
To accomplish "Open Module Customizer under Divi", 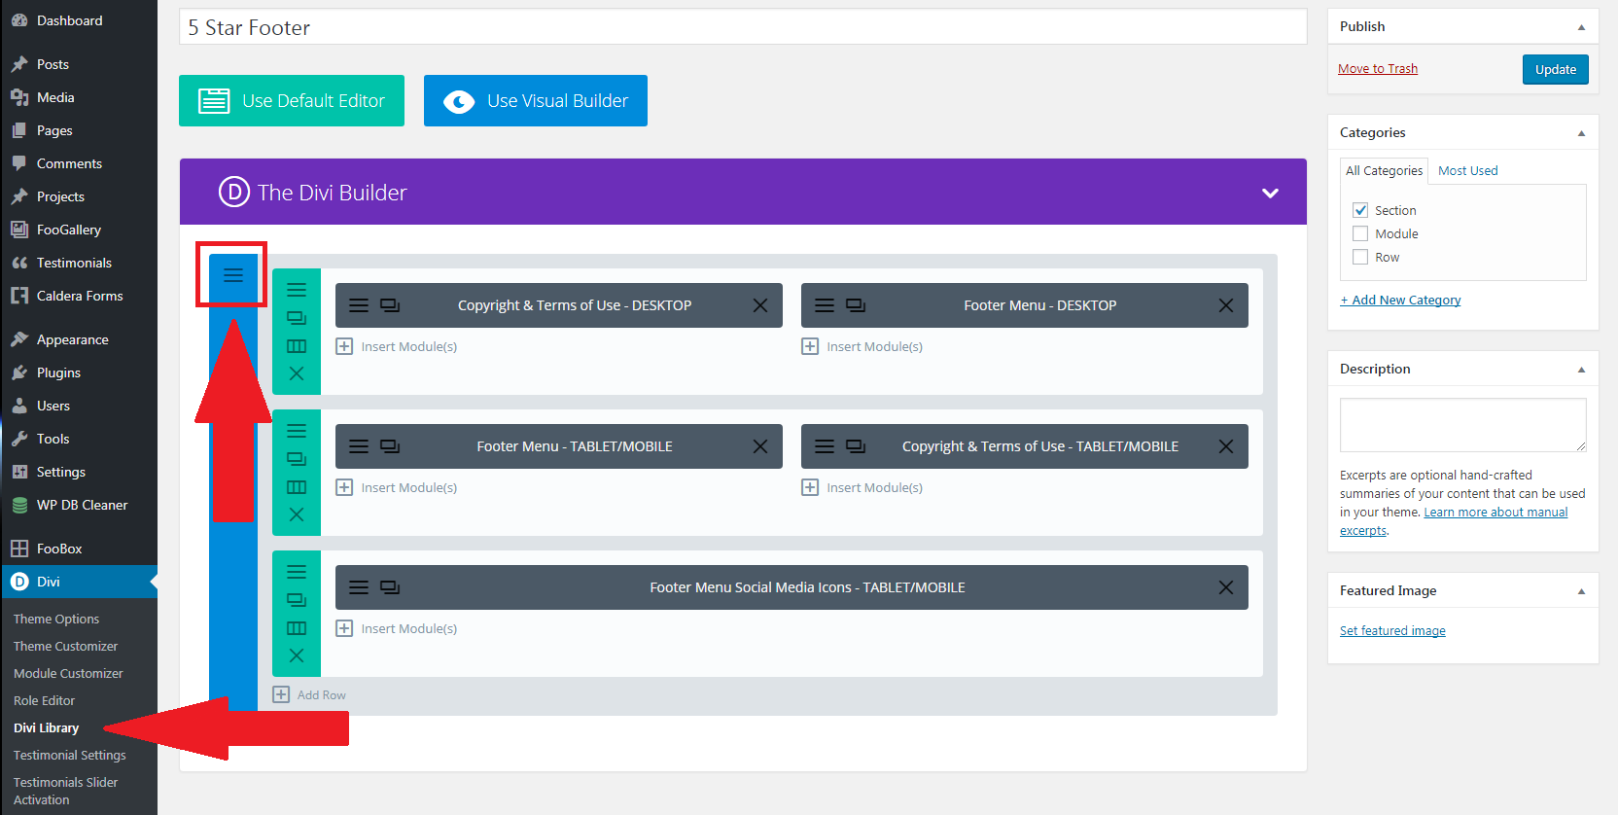I will [x=68, y=673].
